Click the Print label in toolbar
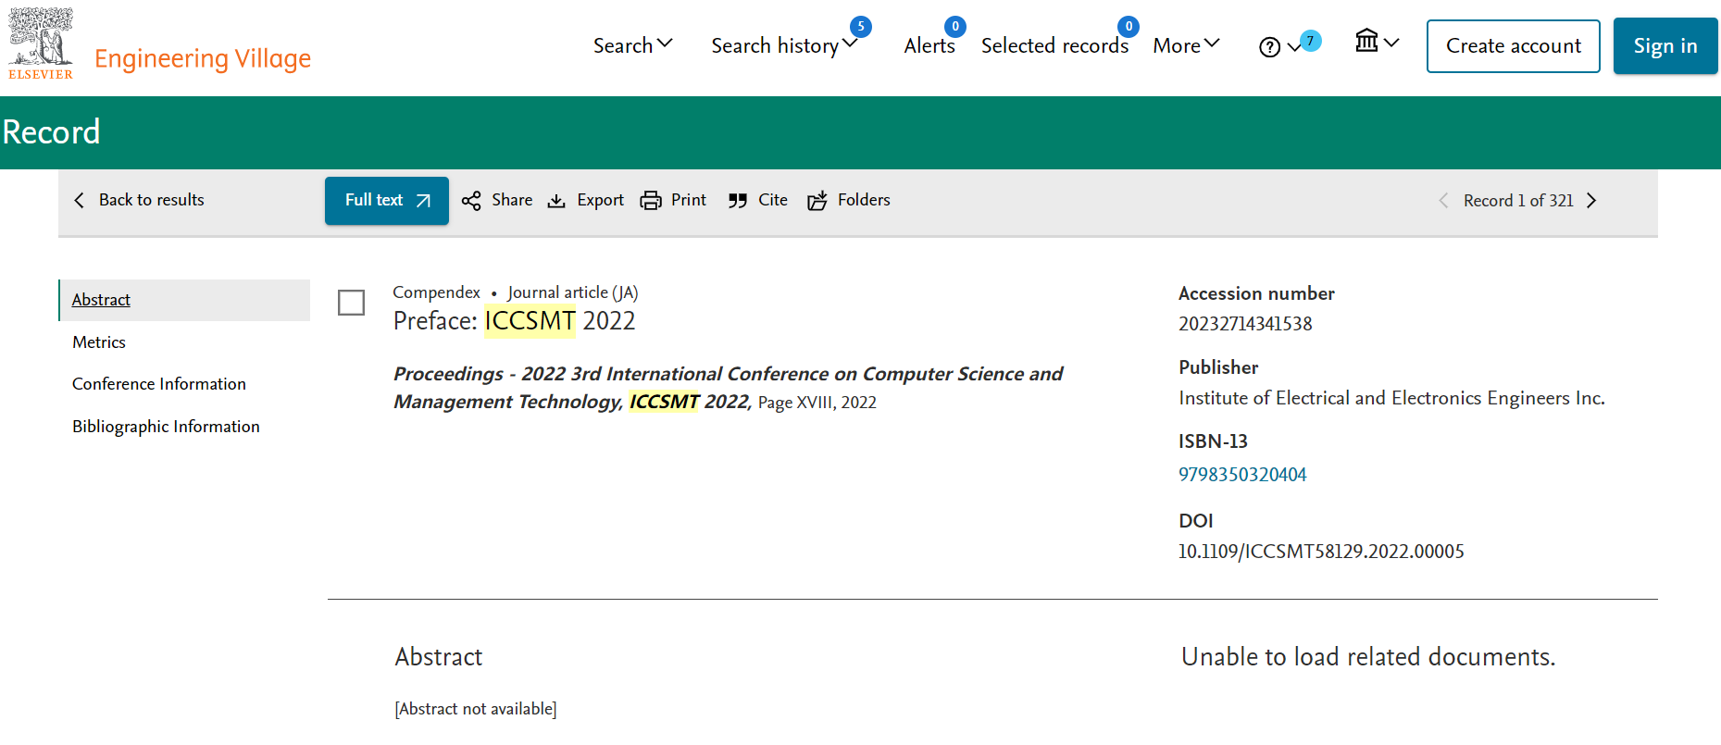The width and height of the screenshot is (1721, 745). pyautogui.click(x=689, y=200)
